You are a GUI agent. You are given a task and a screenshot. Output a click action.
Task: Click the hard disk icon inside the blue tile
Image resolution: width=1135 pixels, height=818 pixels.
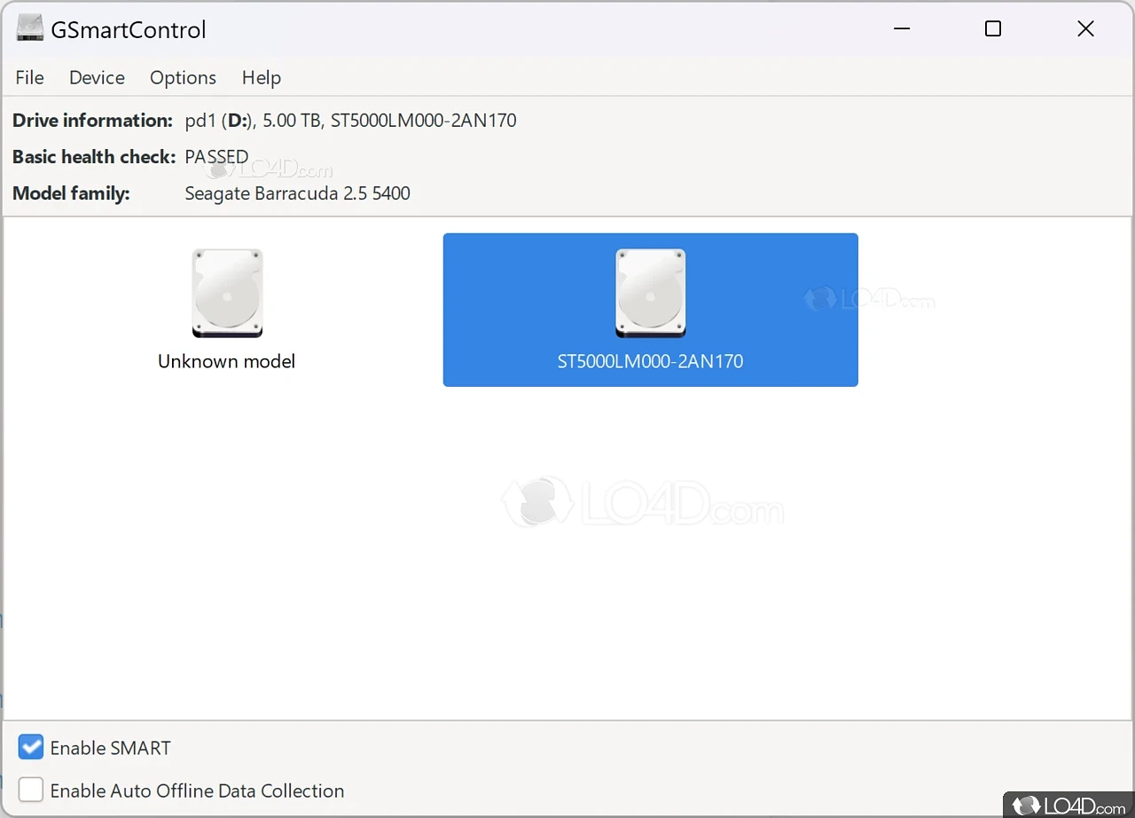[x=650, y=293]
